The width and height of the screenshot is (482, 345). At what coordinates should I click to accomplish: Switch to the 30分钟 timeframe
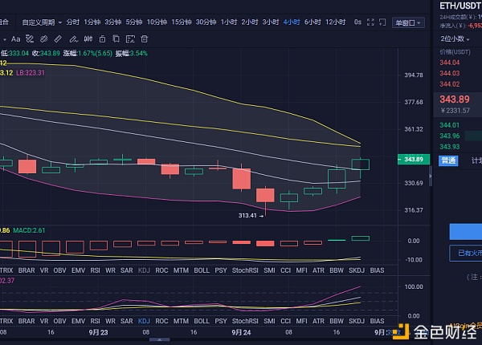[x=206, y=22]
